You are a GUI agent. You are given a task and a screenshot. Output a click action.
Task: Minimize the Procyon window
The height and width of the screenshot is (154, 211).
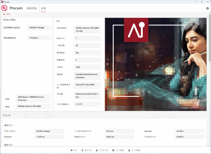196,2
